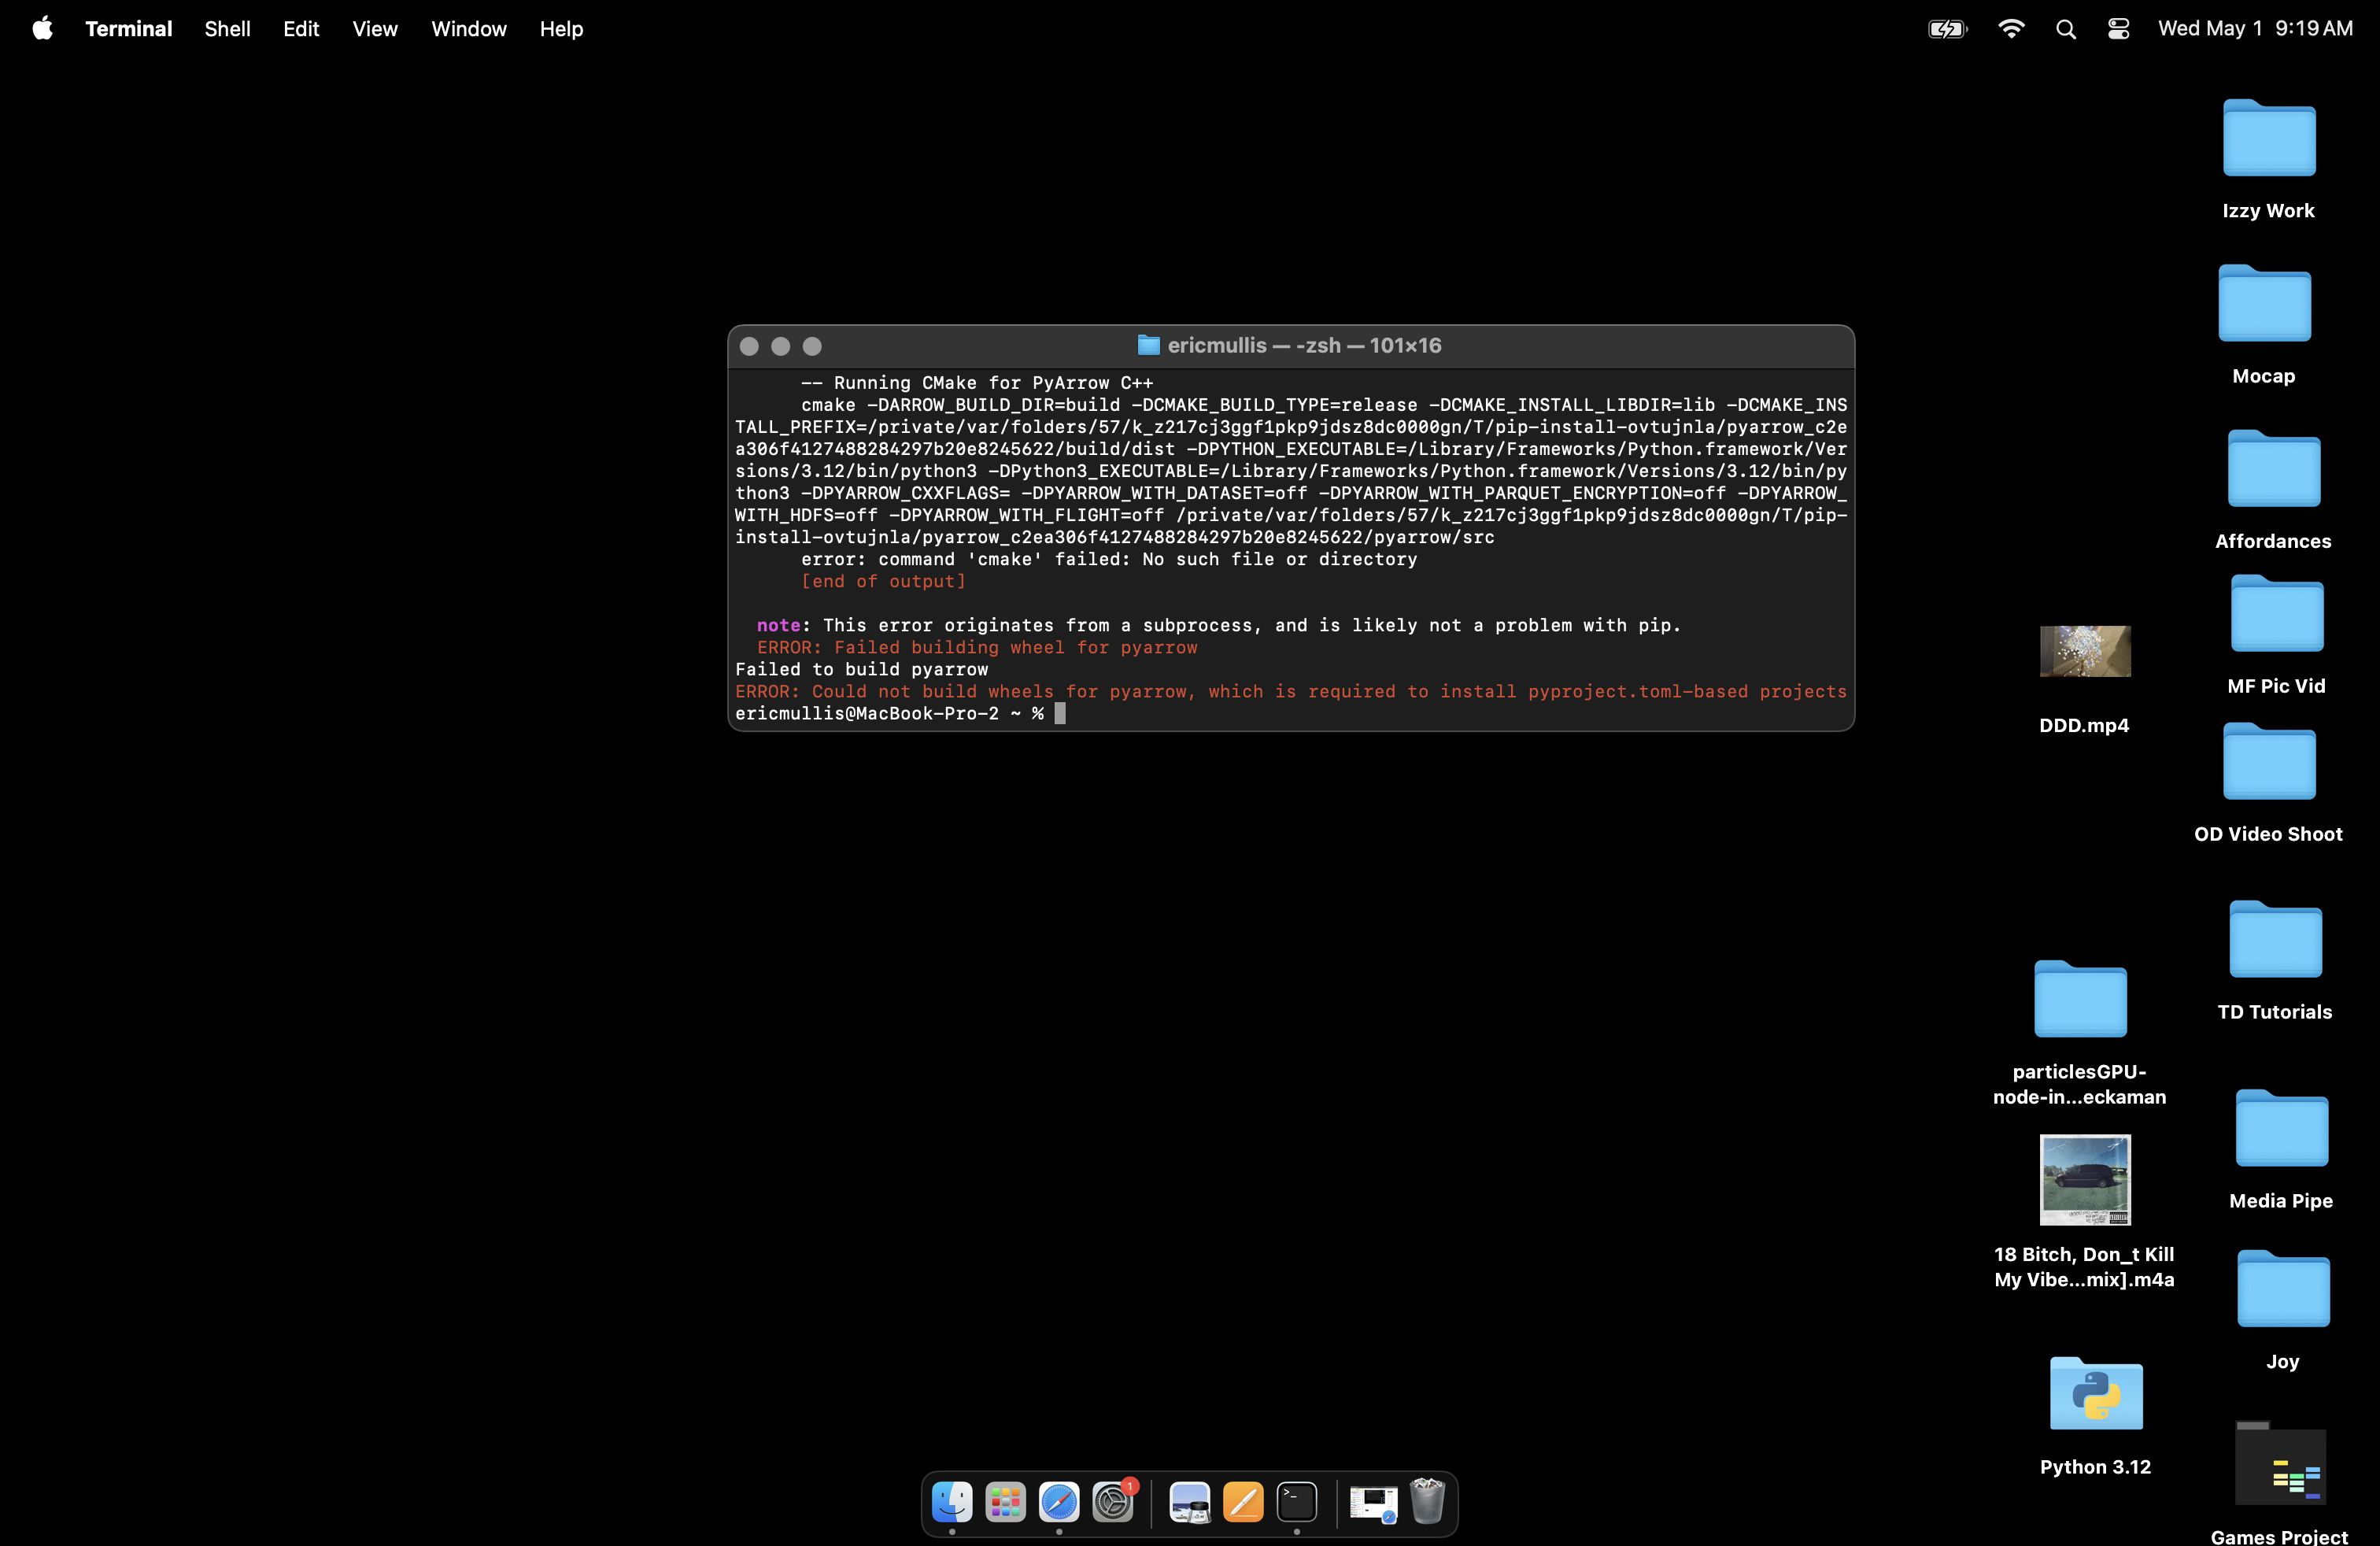Open the View menu
Image resolution: width=2380 pixels, height=1546 pixels.
click(x=375, y=29)
